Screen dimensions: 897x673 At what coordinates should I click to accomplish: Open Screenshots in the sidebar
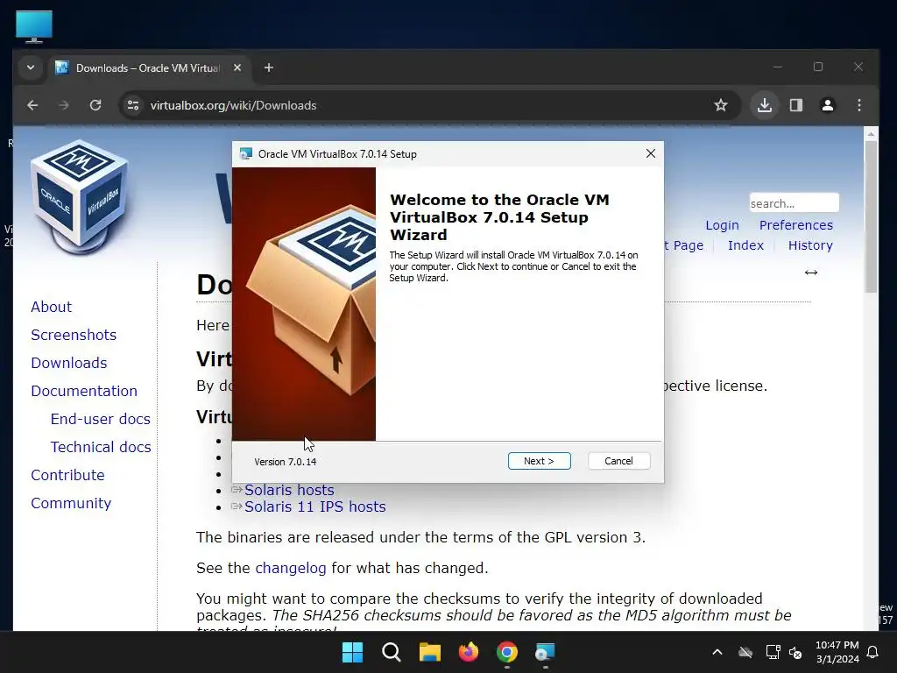[74, 335]
